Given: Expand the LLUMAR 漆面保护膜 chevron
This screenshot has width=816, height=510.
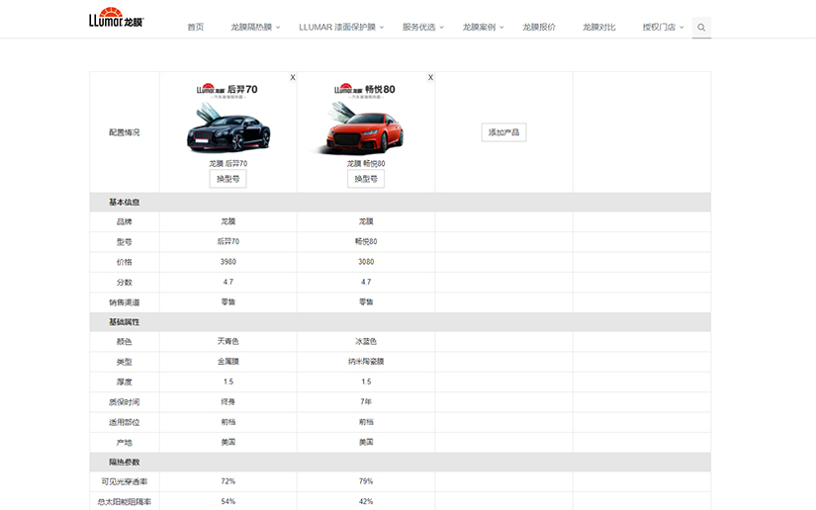Looking at the screenshot, I should tap(382, 28).
